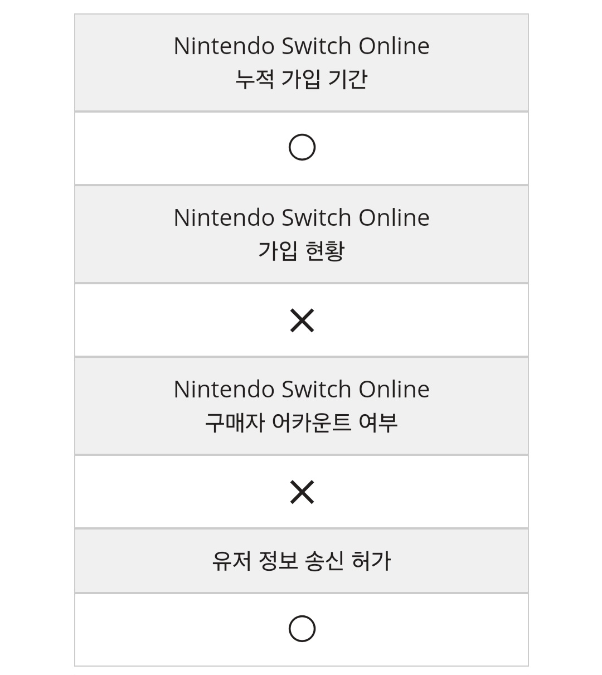Click the word 허가 in the bottom header
This screenshot has width=602, height=675.
point(371,561)
